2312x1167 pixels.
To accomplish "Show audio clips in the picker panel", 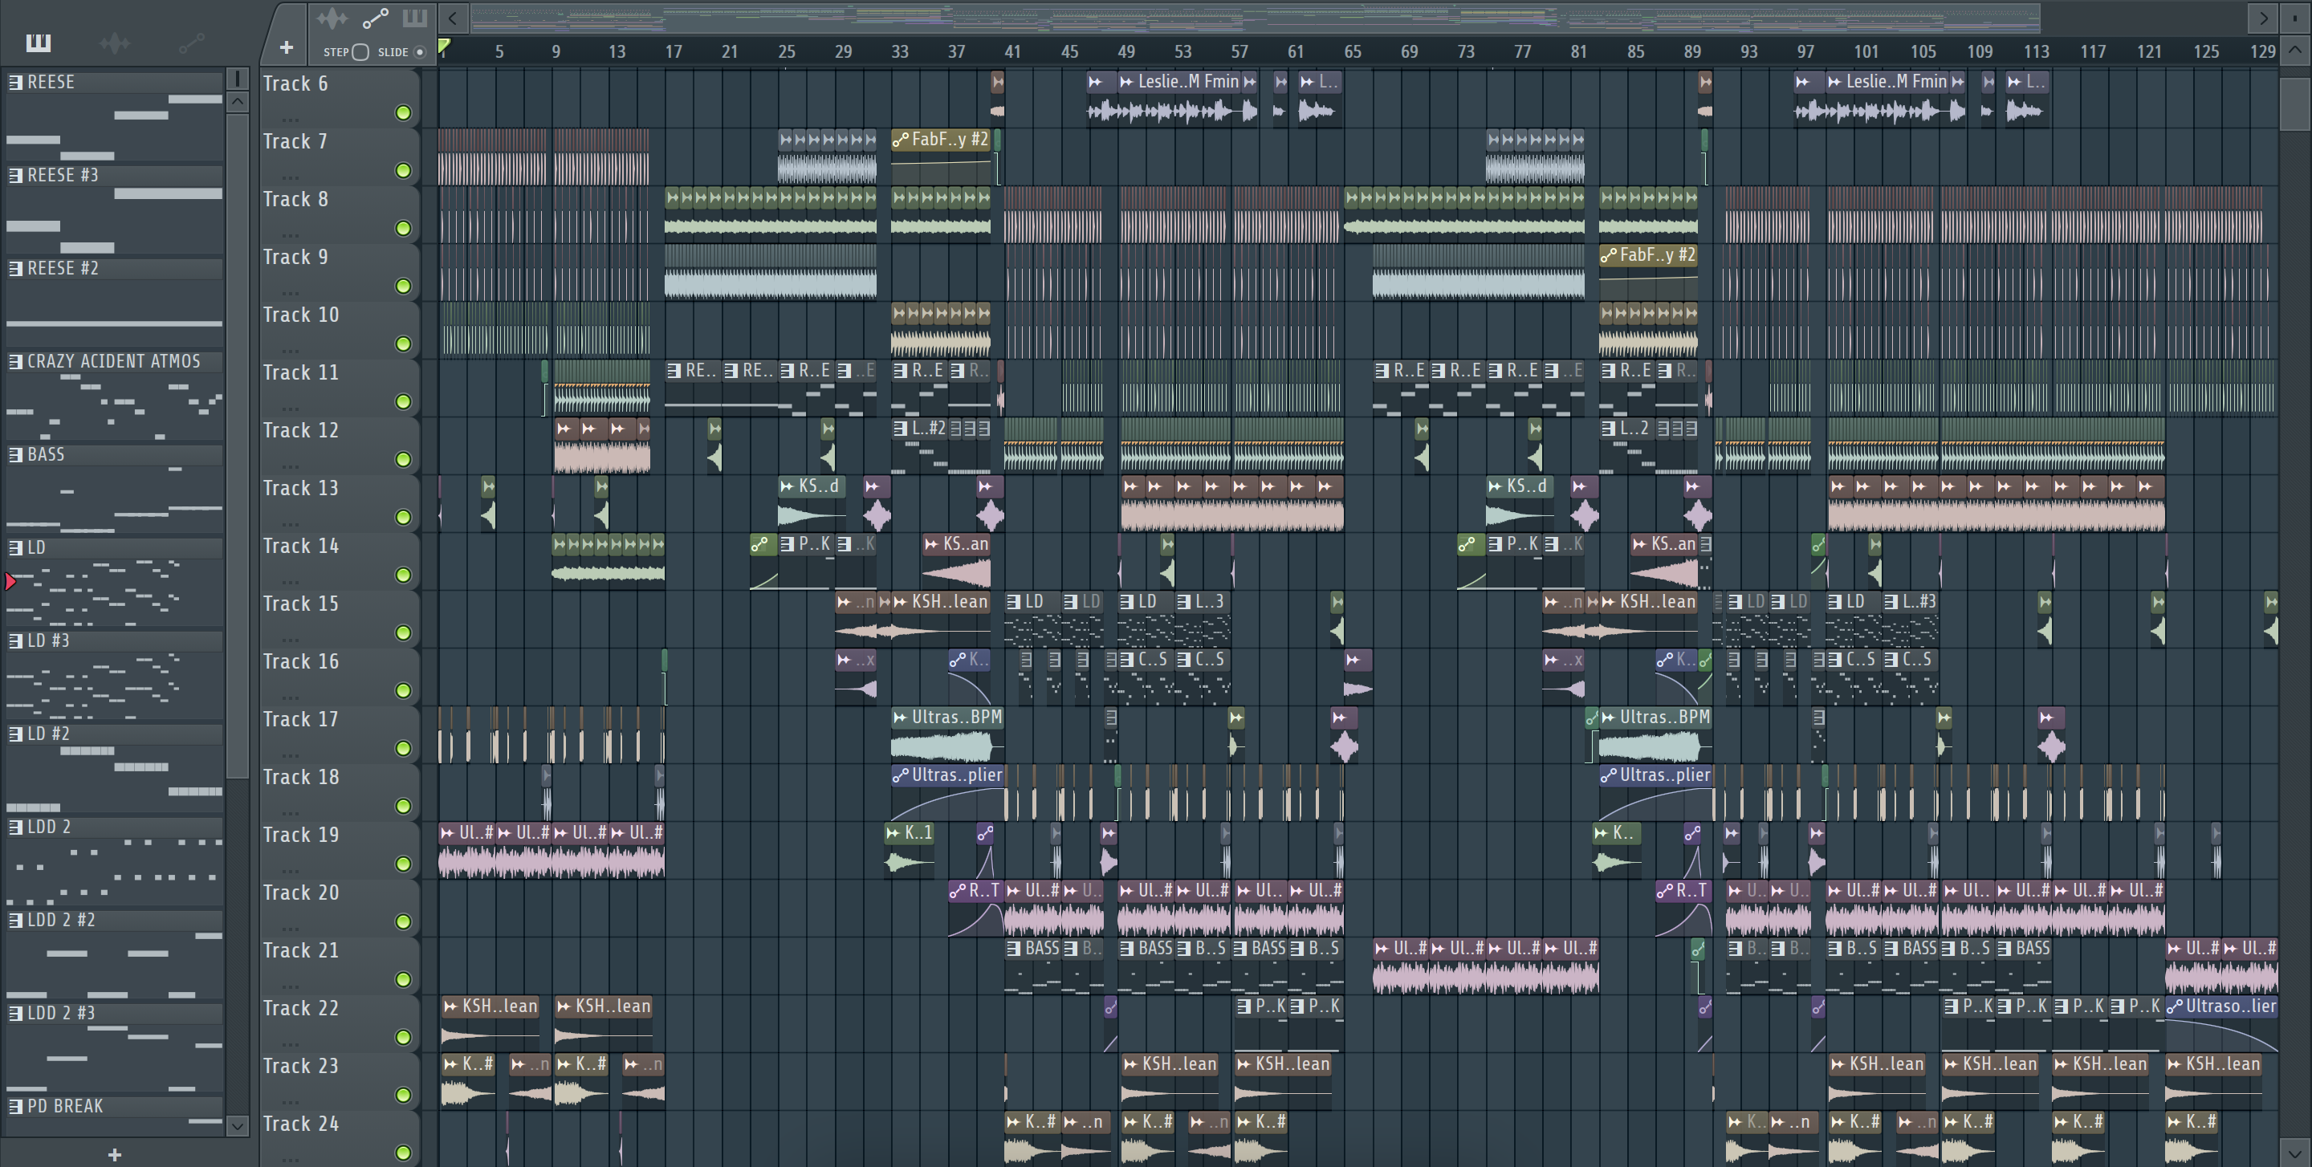I will (x=115, y=43).
